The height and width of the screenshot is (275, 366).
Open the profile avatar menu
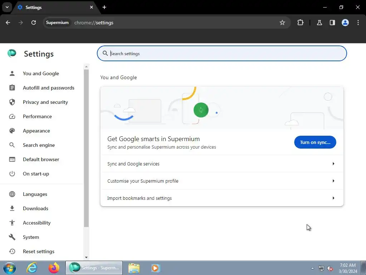[345, 23]
